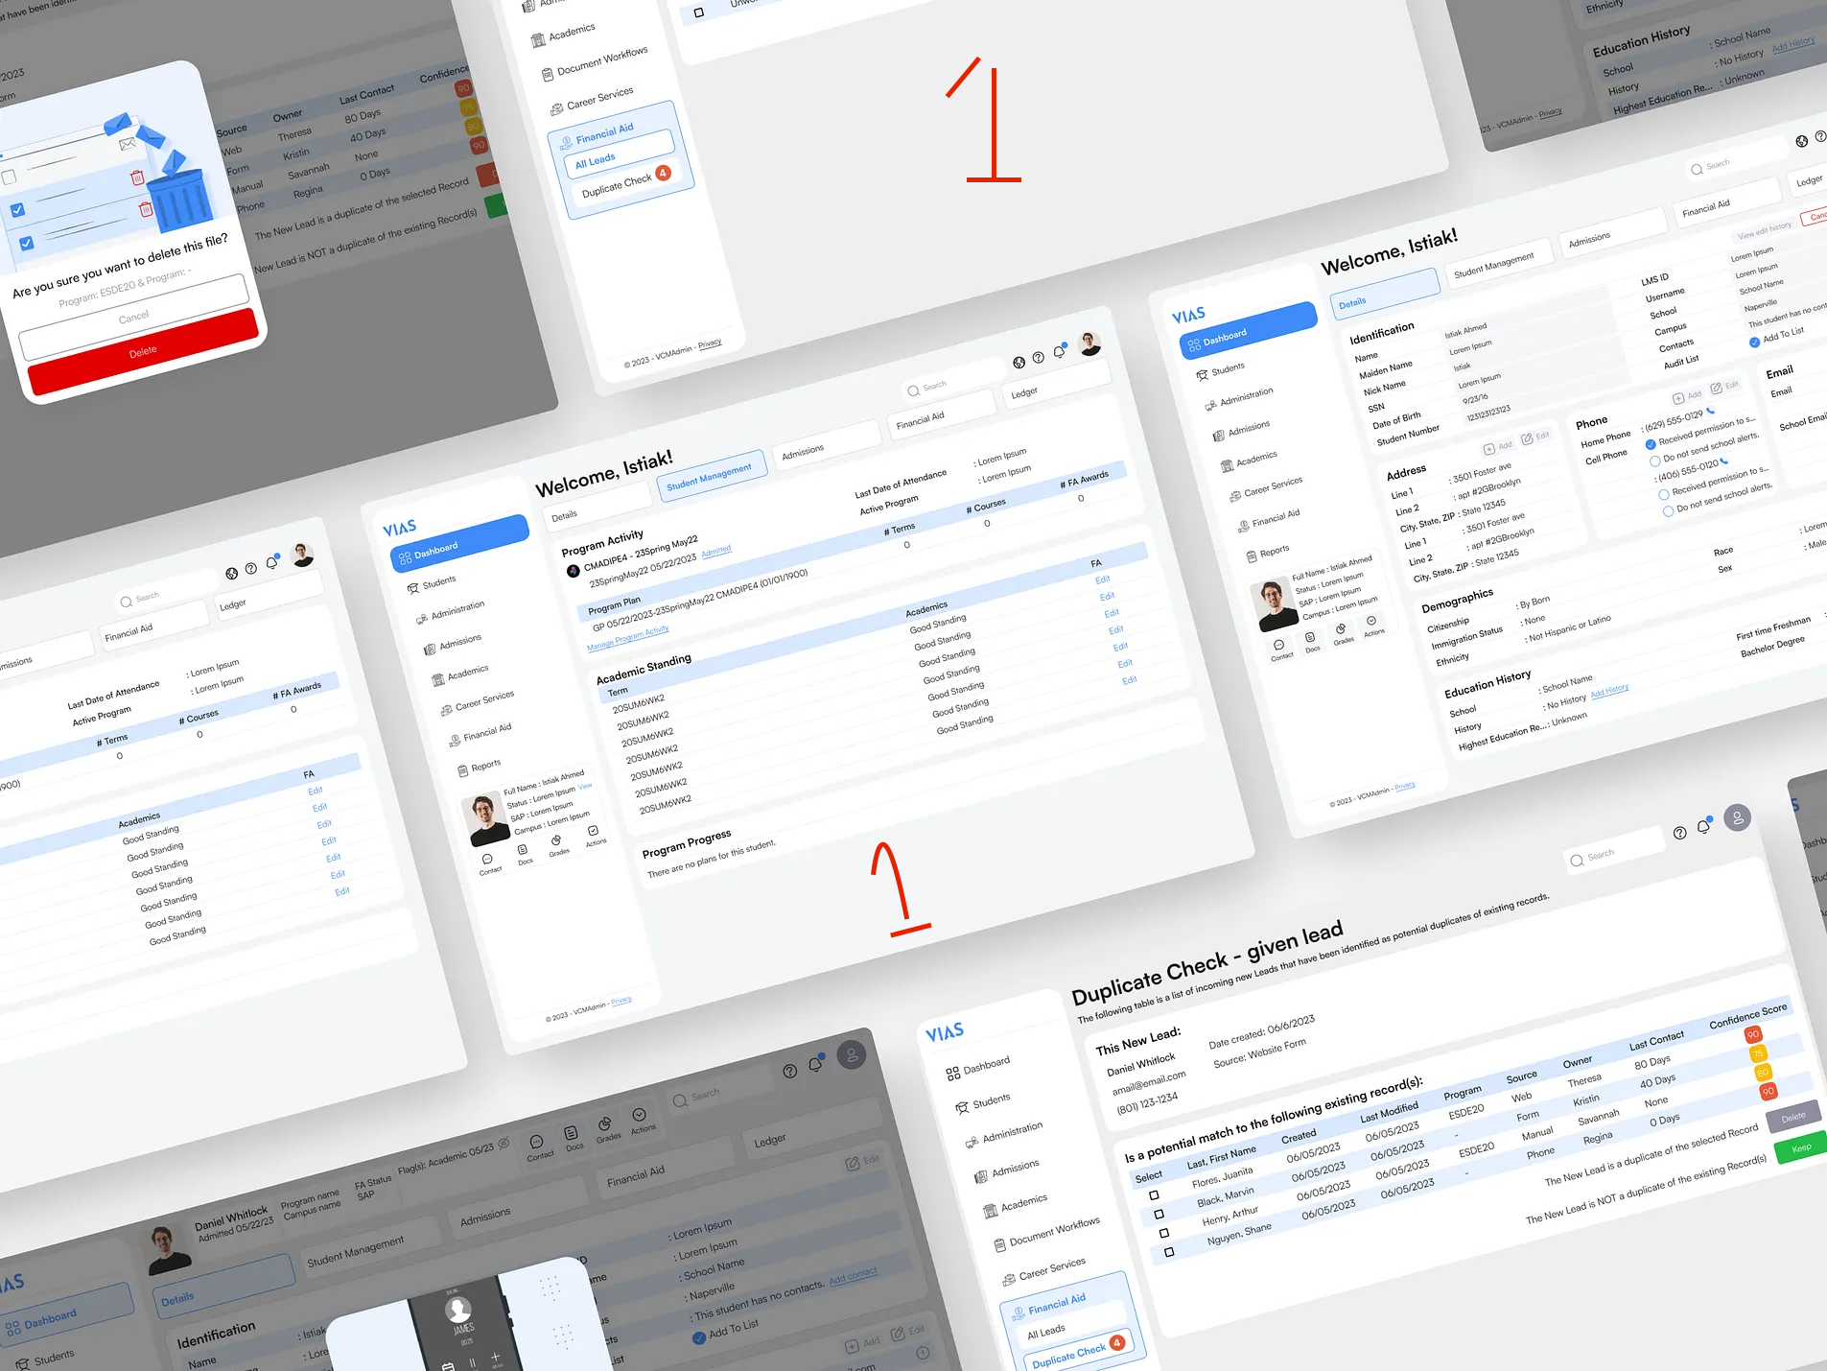Screen dimensions: 1827x1371
Task: Open grey user avatar on Duplicate Check given lead page
Action: click(x=1738, y=817)
